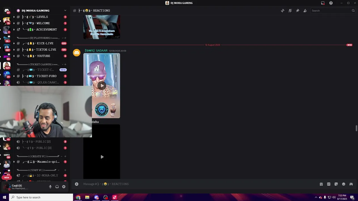The height and width of the screenshot is (201, 358).
Task: Jump to NEW messages marker
Action: (x=349, y=45)
